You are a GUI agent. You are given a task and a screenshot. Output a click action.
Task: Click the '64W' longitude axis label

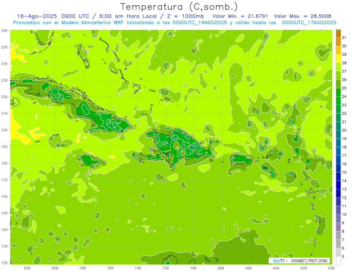[x=276, y=268]
